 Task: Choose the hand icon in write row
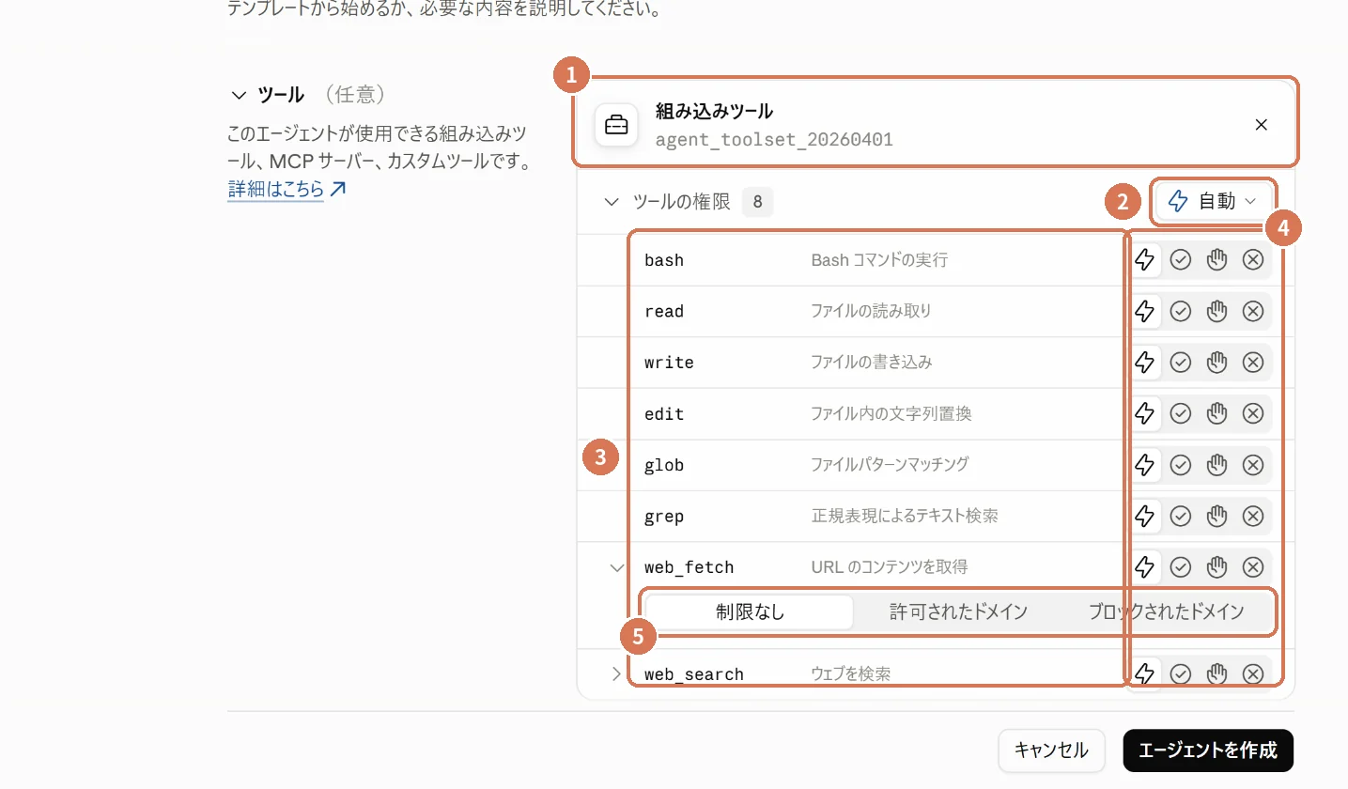click(x=1217, y=363)
